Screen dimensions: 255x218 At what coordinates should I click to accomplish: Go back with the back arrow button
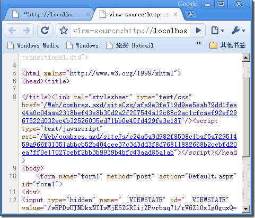[x=12, y=31]
